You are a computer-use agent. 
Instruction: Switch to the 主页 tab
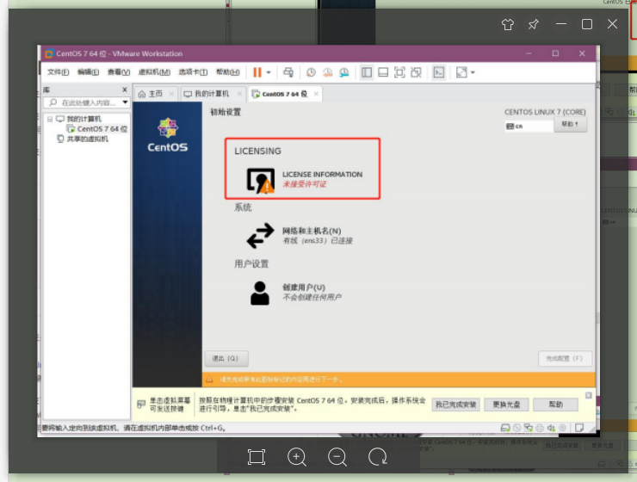151,94
